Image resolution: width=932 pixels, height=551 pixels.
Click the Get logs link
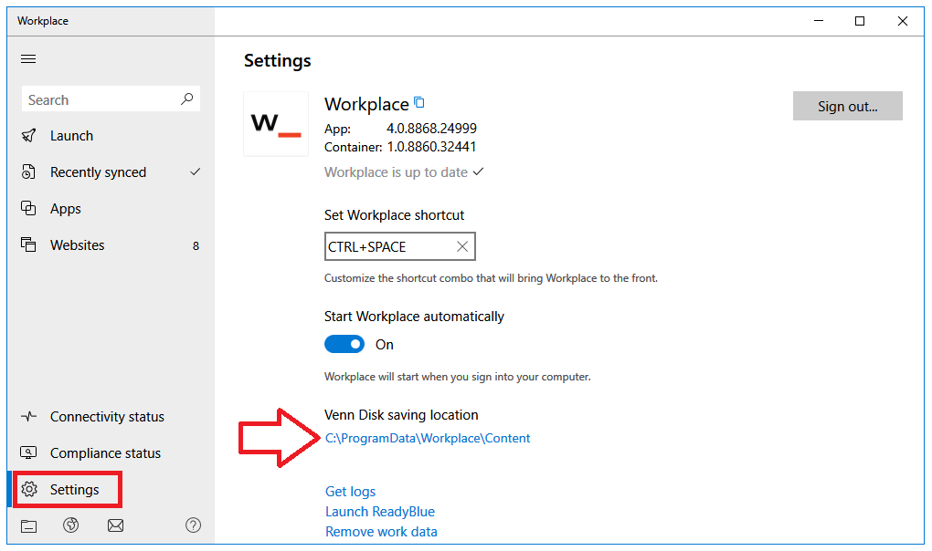point(350,492)
